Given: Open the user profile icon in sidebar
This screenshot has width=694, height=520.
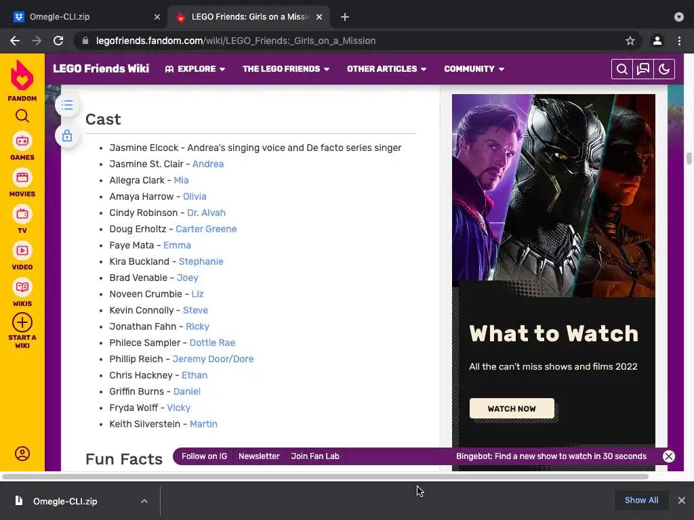Looking at the screenshot, I should tap(22, 454).
